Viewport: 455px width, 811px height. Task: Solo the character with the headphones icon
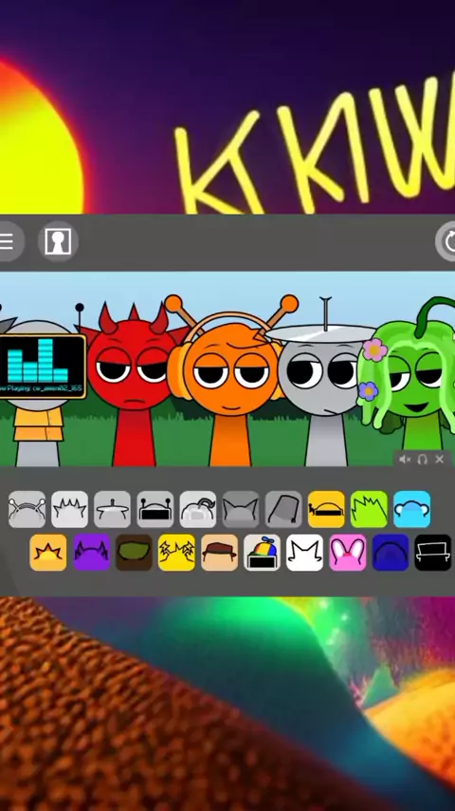422,460
